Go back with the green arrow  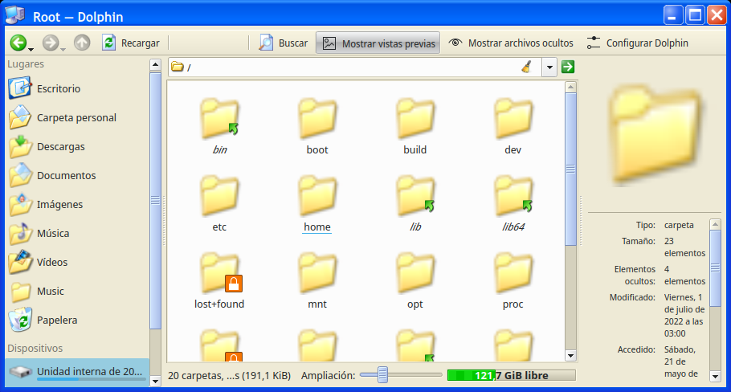[18, 43]
